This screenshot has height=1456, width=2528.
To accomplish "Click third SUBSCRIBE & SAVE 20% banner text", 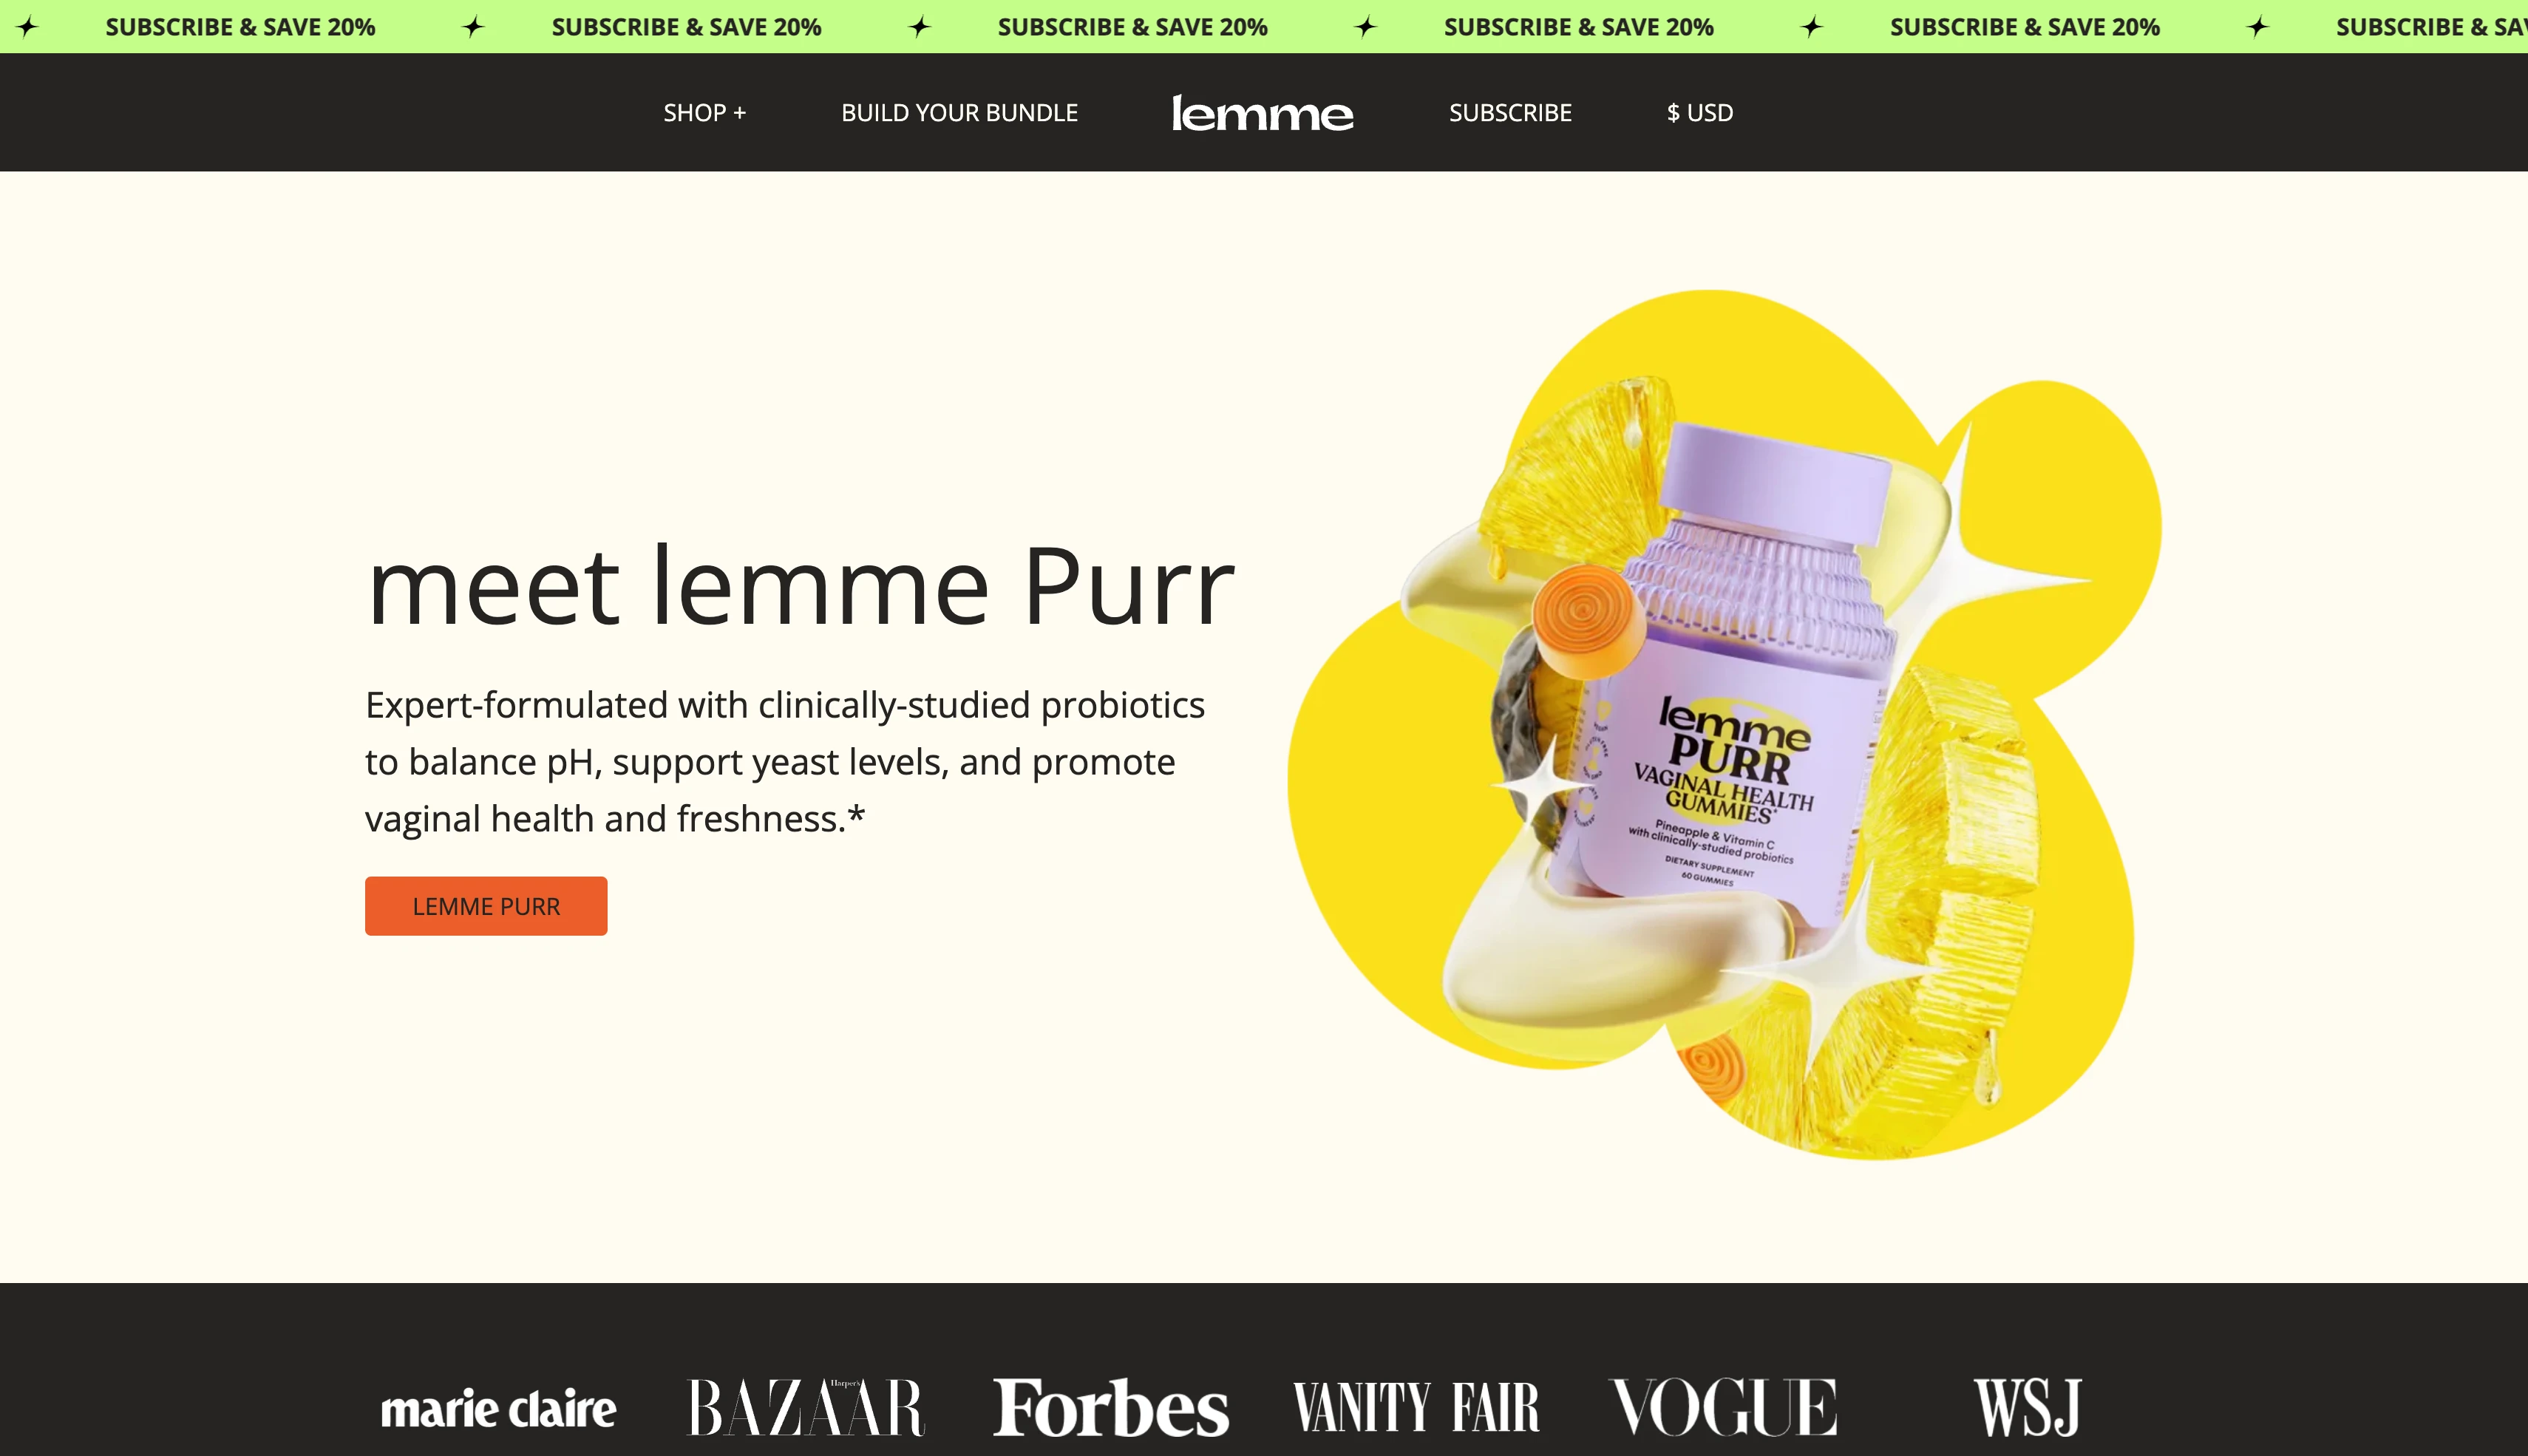I will 1132,27.
